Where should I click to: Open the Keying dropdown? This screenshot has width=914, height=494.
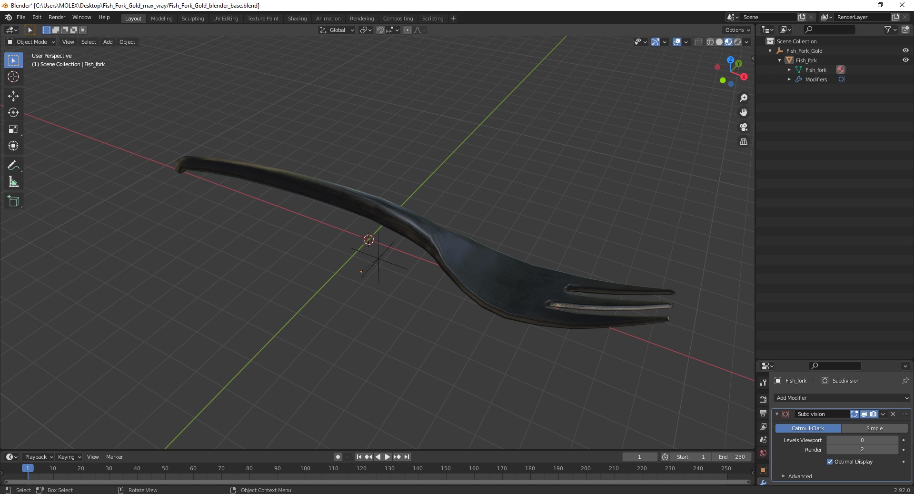pyautogui.click(x=69, y=457)
